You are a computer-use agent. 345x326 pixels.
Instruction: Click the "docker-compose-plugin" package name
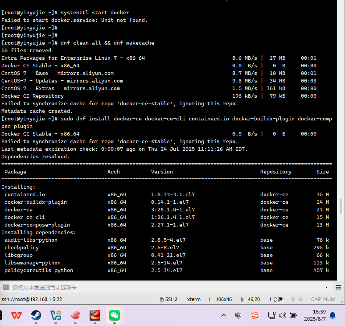[37, 225]
